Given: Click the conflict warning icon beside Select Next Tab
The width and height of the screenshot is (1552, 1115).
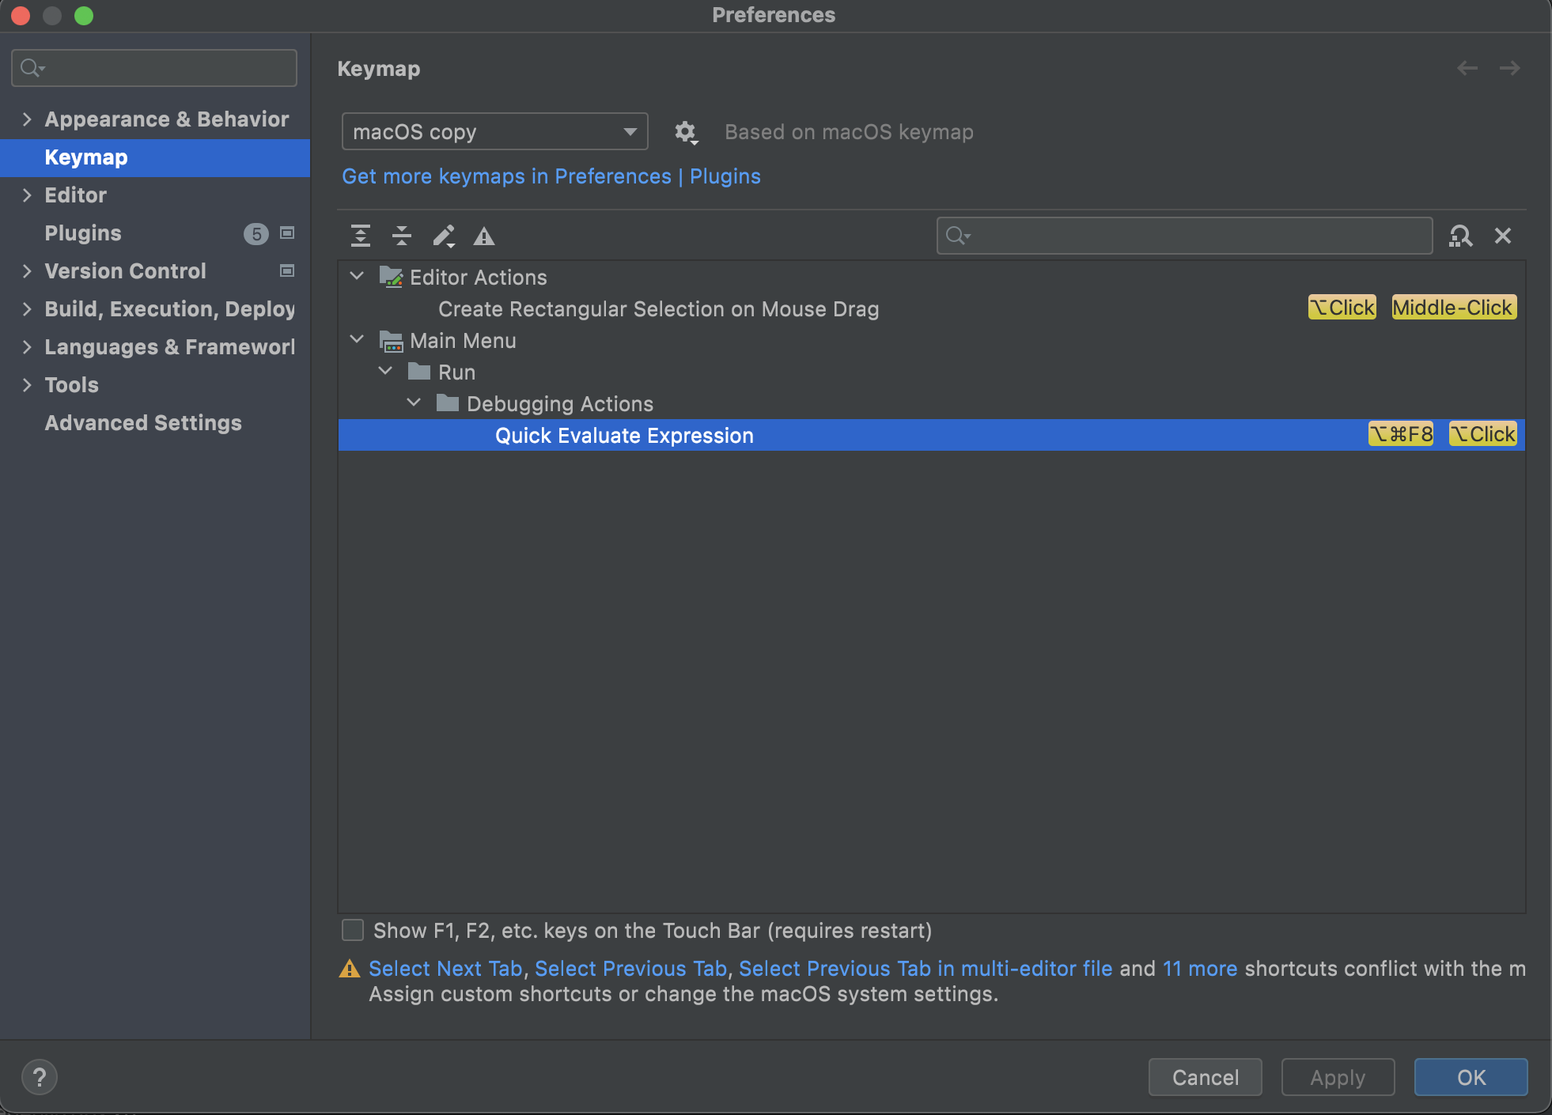Looking at the screenshot, I should (350, 969).
